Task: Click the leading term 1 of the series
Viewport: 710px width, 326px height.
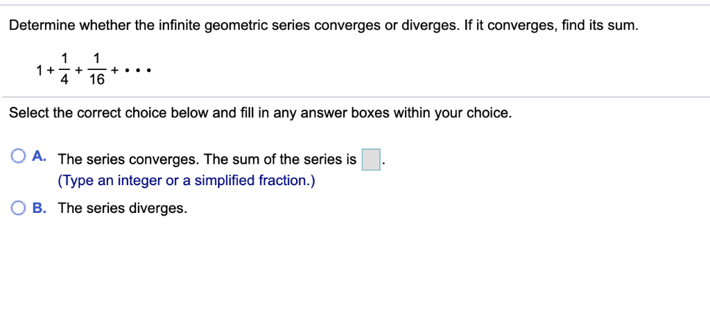Action: pos(40,71)
